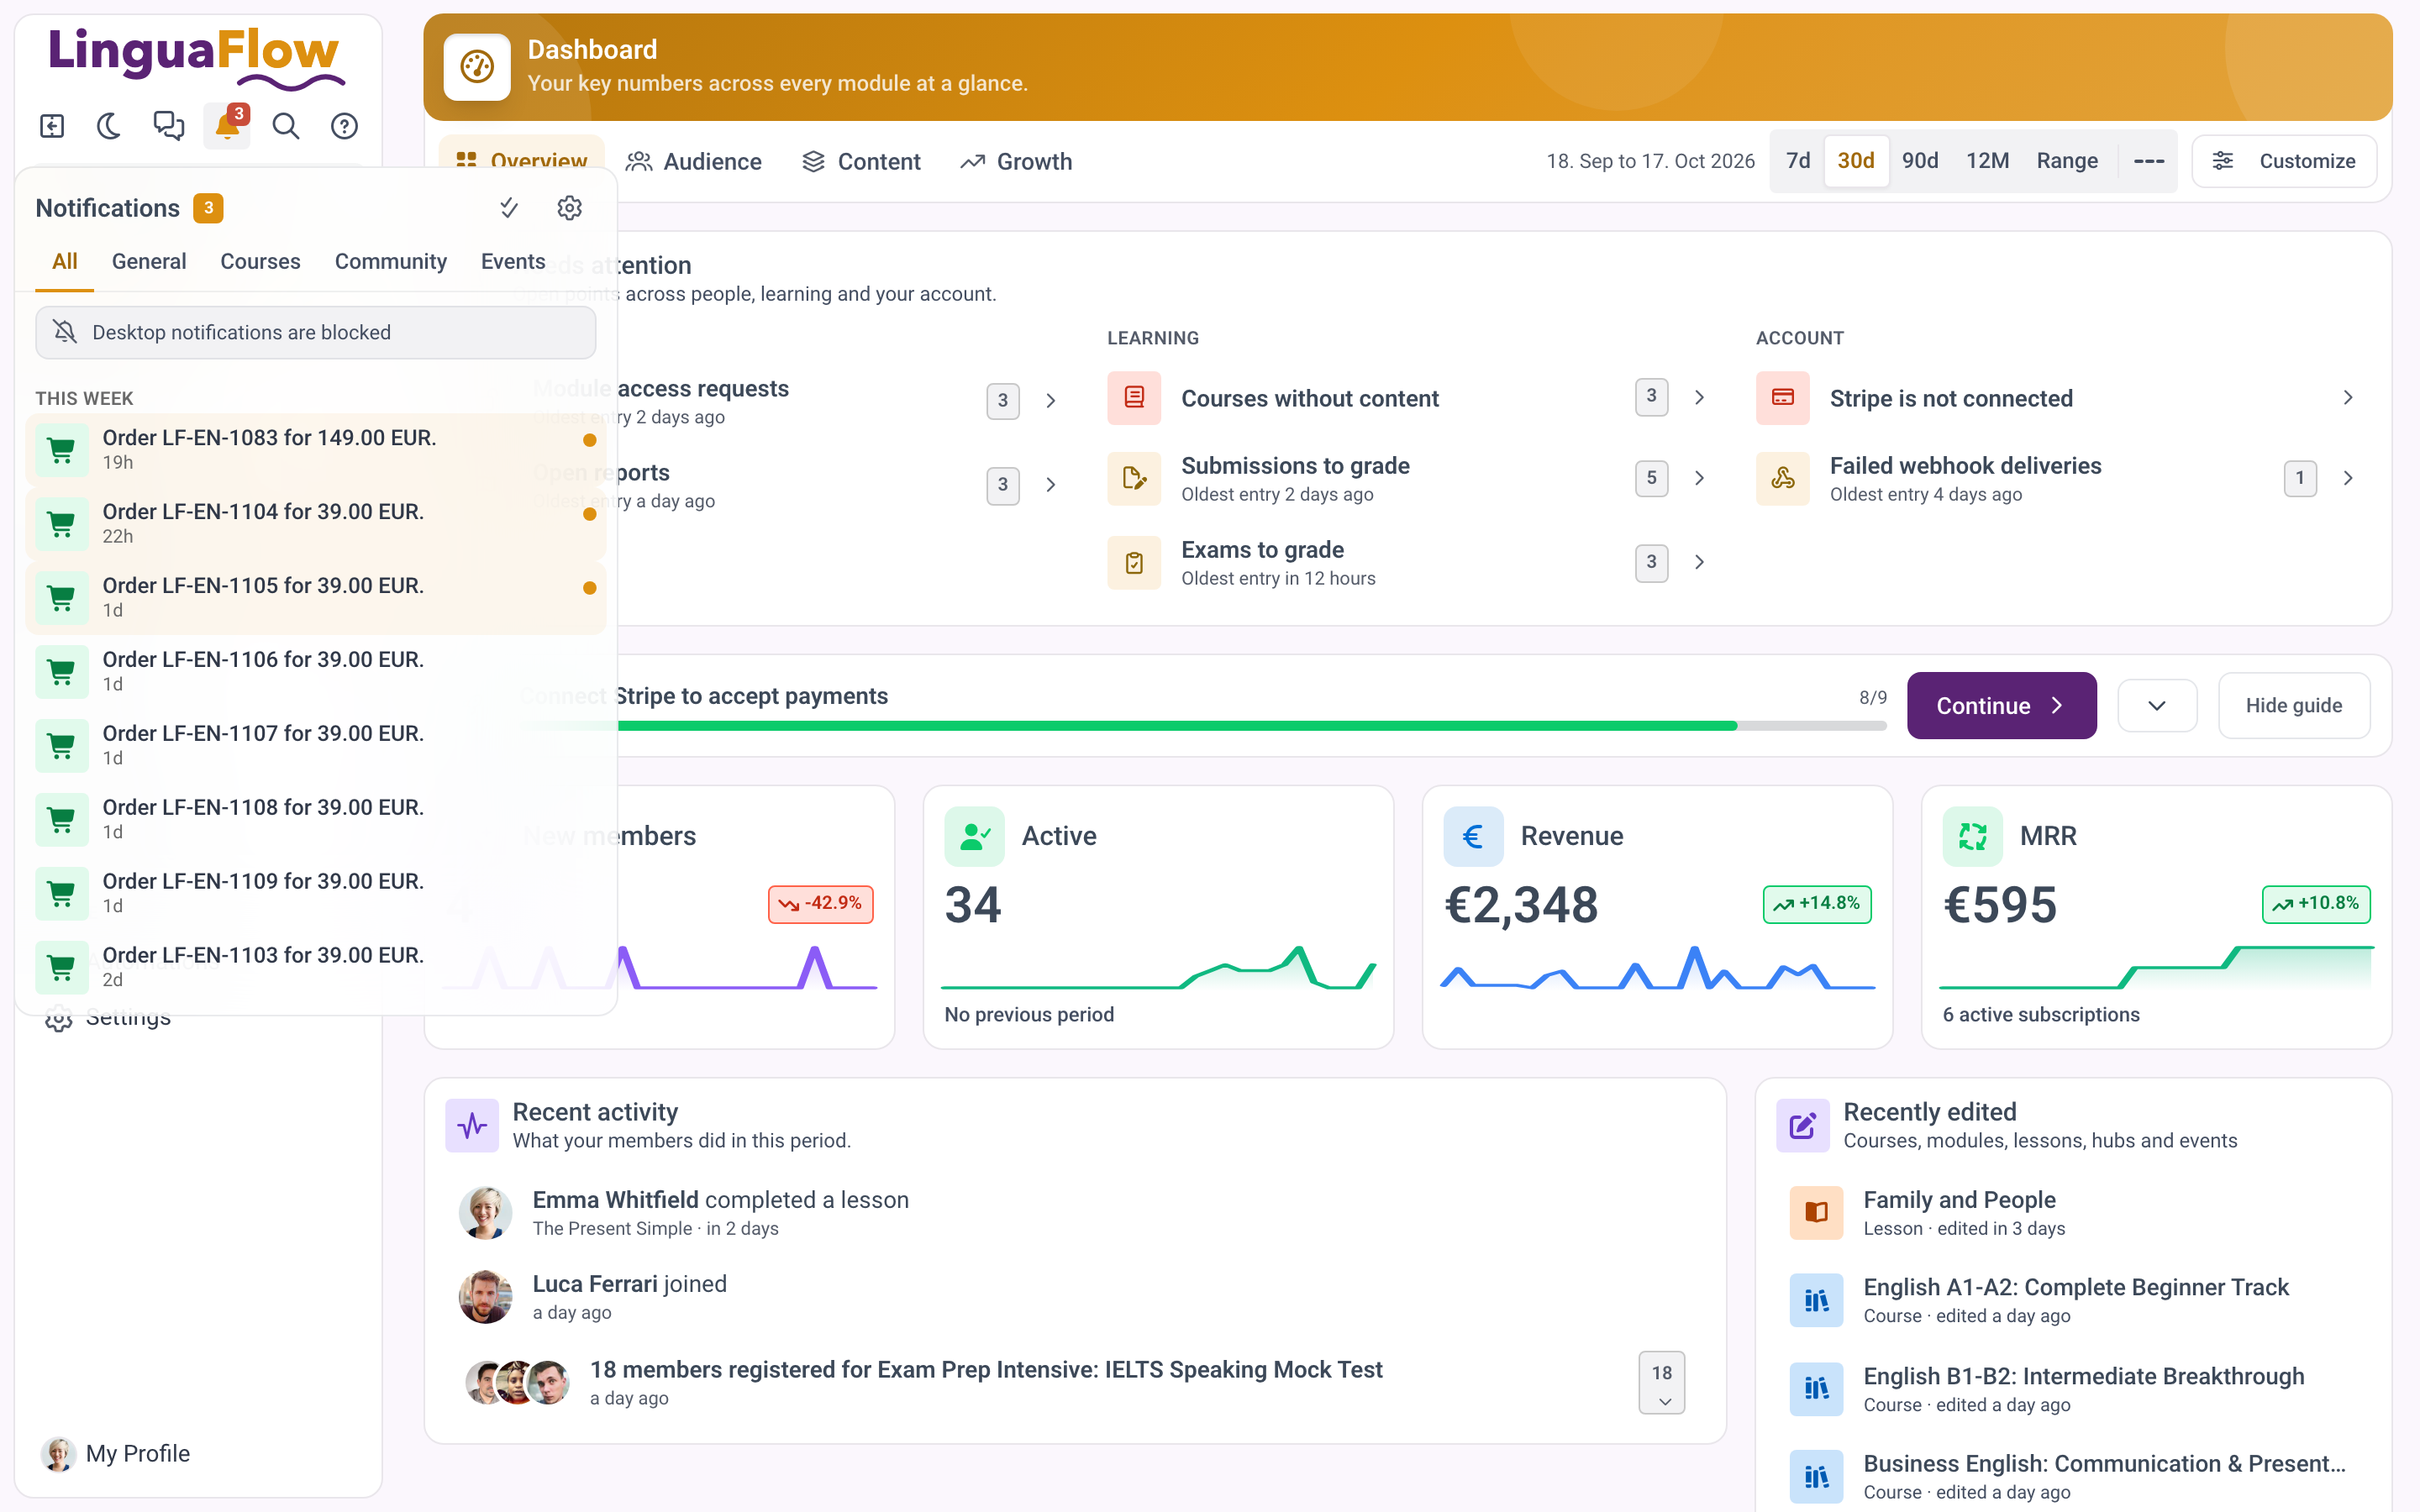Toggle dark mode with the moon icon

109,126
